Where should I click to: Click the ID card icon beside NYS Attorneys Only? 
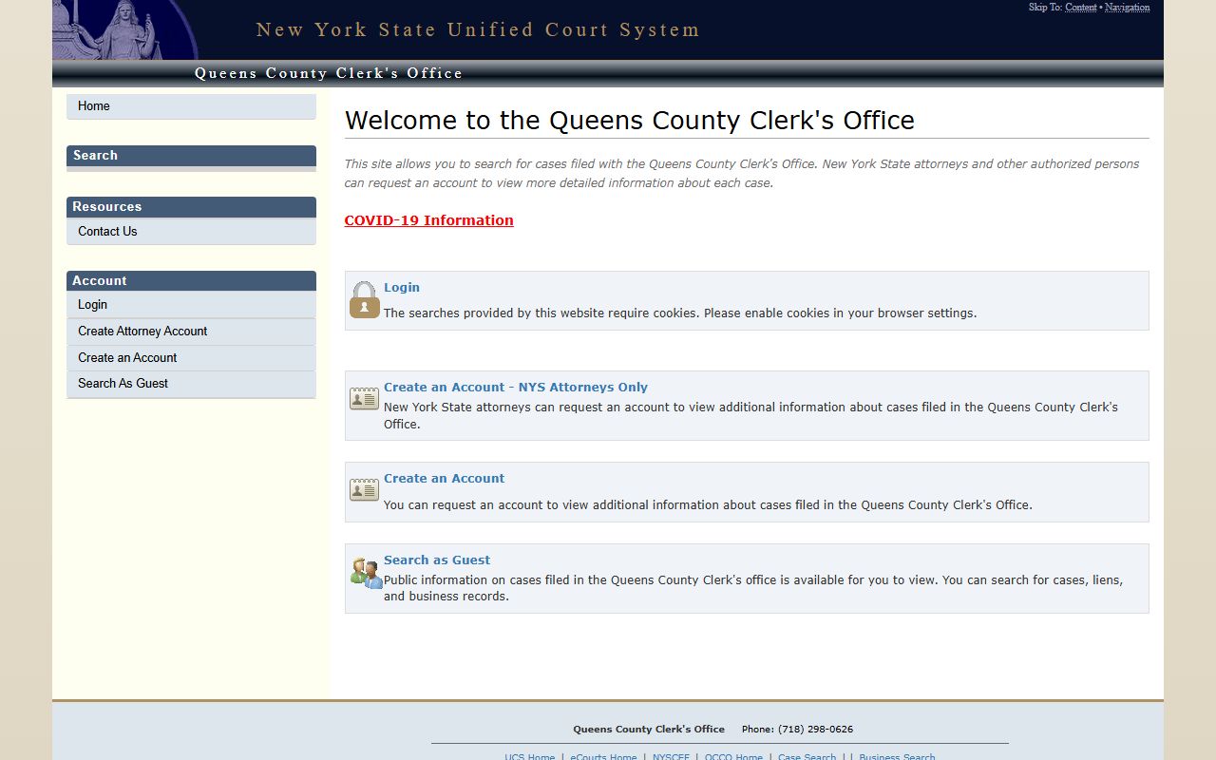364,399
